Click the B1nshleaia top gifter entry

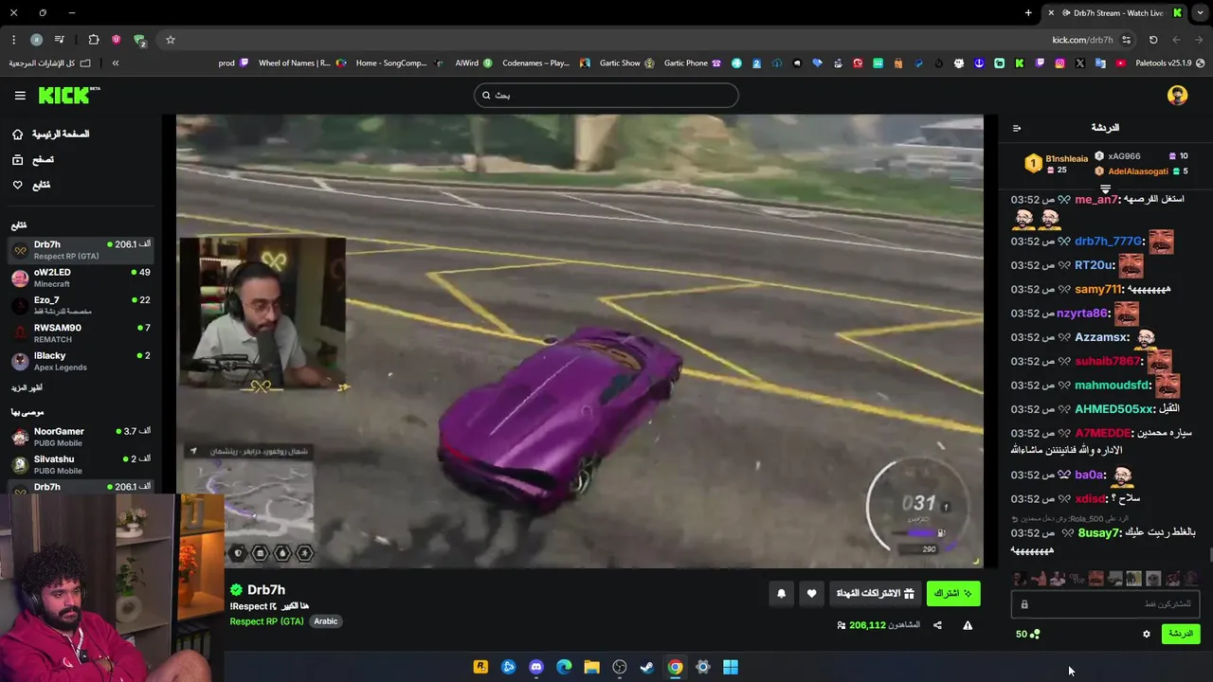pyautogui.click(x=1057, y=164)
